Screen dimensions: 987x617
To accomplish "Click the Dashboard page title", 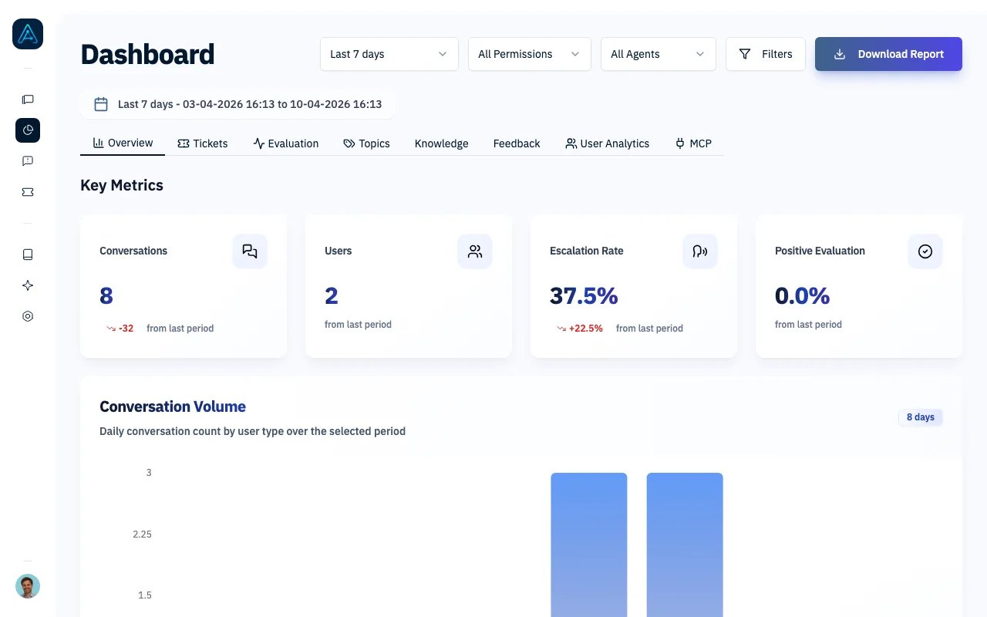I will 147,55.
